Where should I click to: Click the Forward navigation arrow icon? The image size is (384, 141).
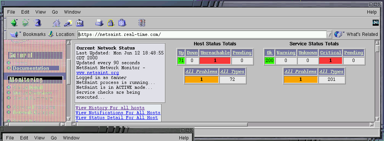pyautogui.click(x=26, y=23)
